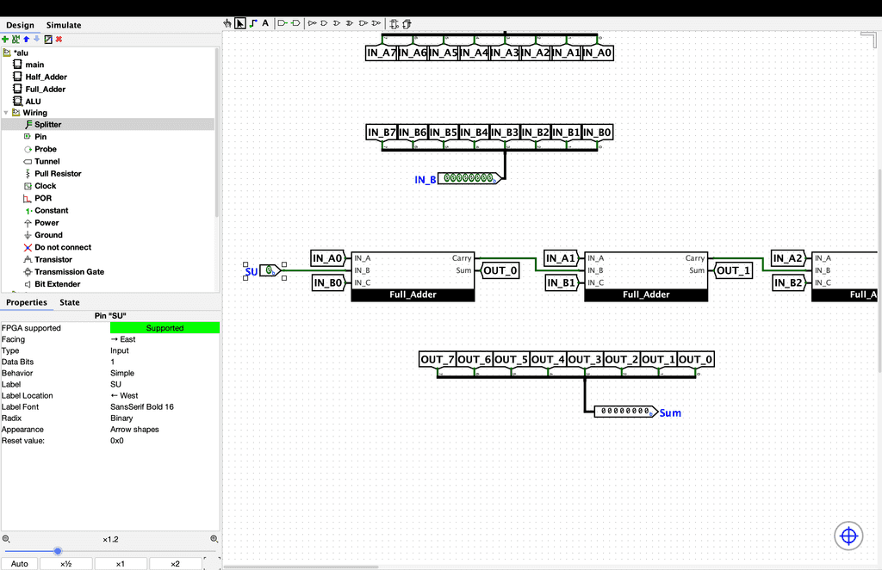Click the zoom-in magnifier icon
This screenshot has height=570, width=882.
coord(214,539)
